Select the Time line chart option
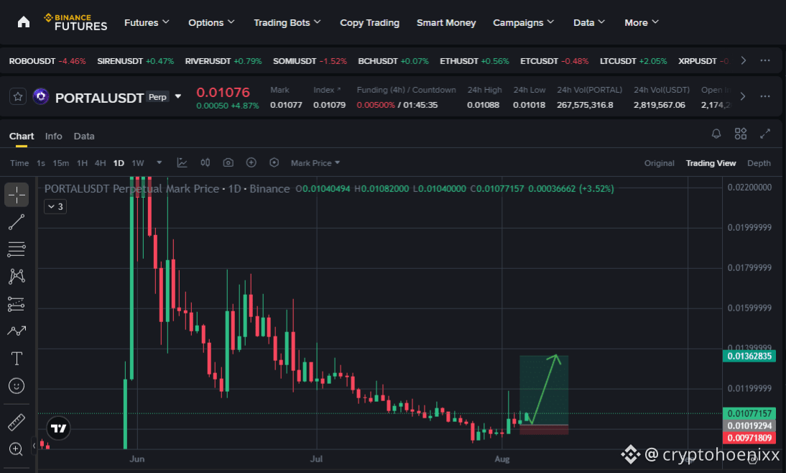 point(19,163)
